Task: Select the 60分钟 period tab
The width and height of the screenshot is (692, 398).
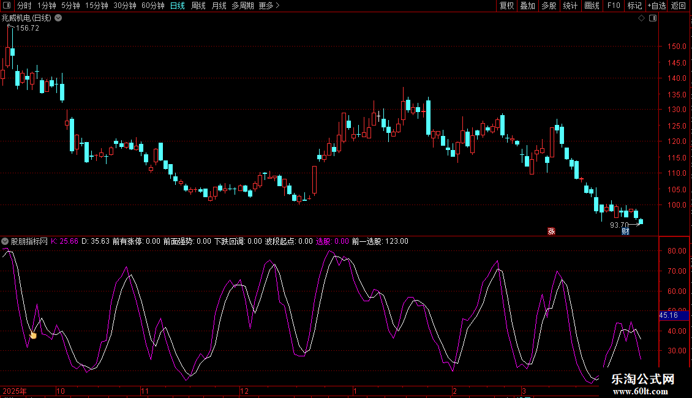Action: (x=152, y=6)
